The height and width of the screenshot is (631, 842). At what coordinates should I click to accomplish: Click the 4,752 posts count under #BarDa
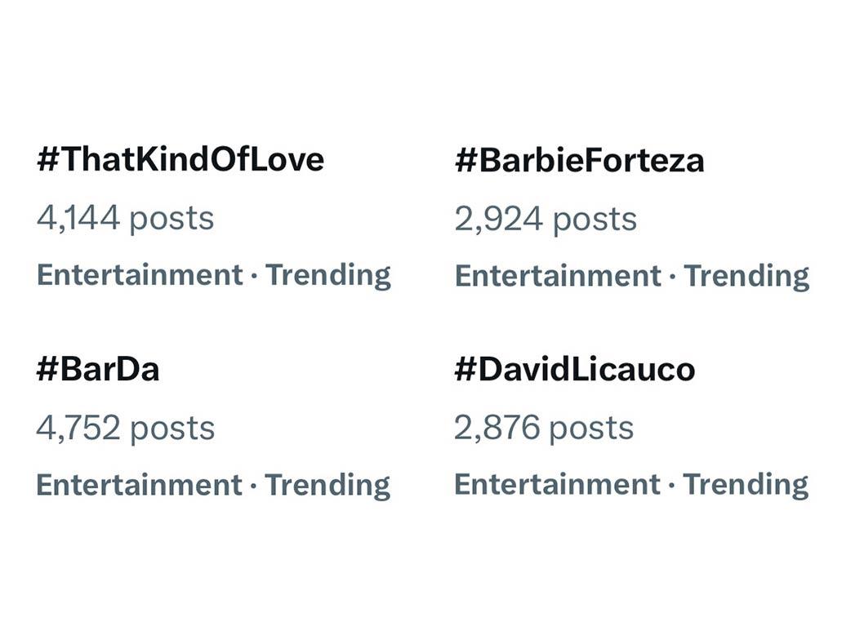click(127, 426)
